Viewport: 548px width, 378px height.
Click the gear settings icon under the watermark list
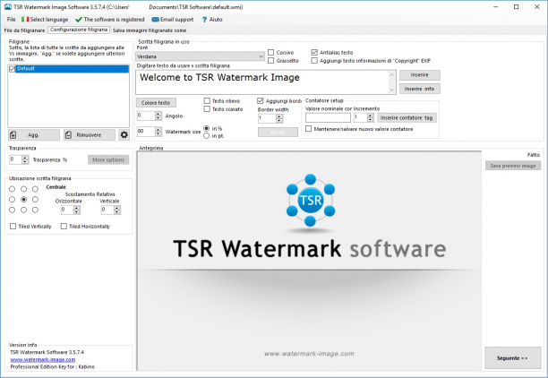click(x=124, y=135)
